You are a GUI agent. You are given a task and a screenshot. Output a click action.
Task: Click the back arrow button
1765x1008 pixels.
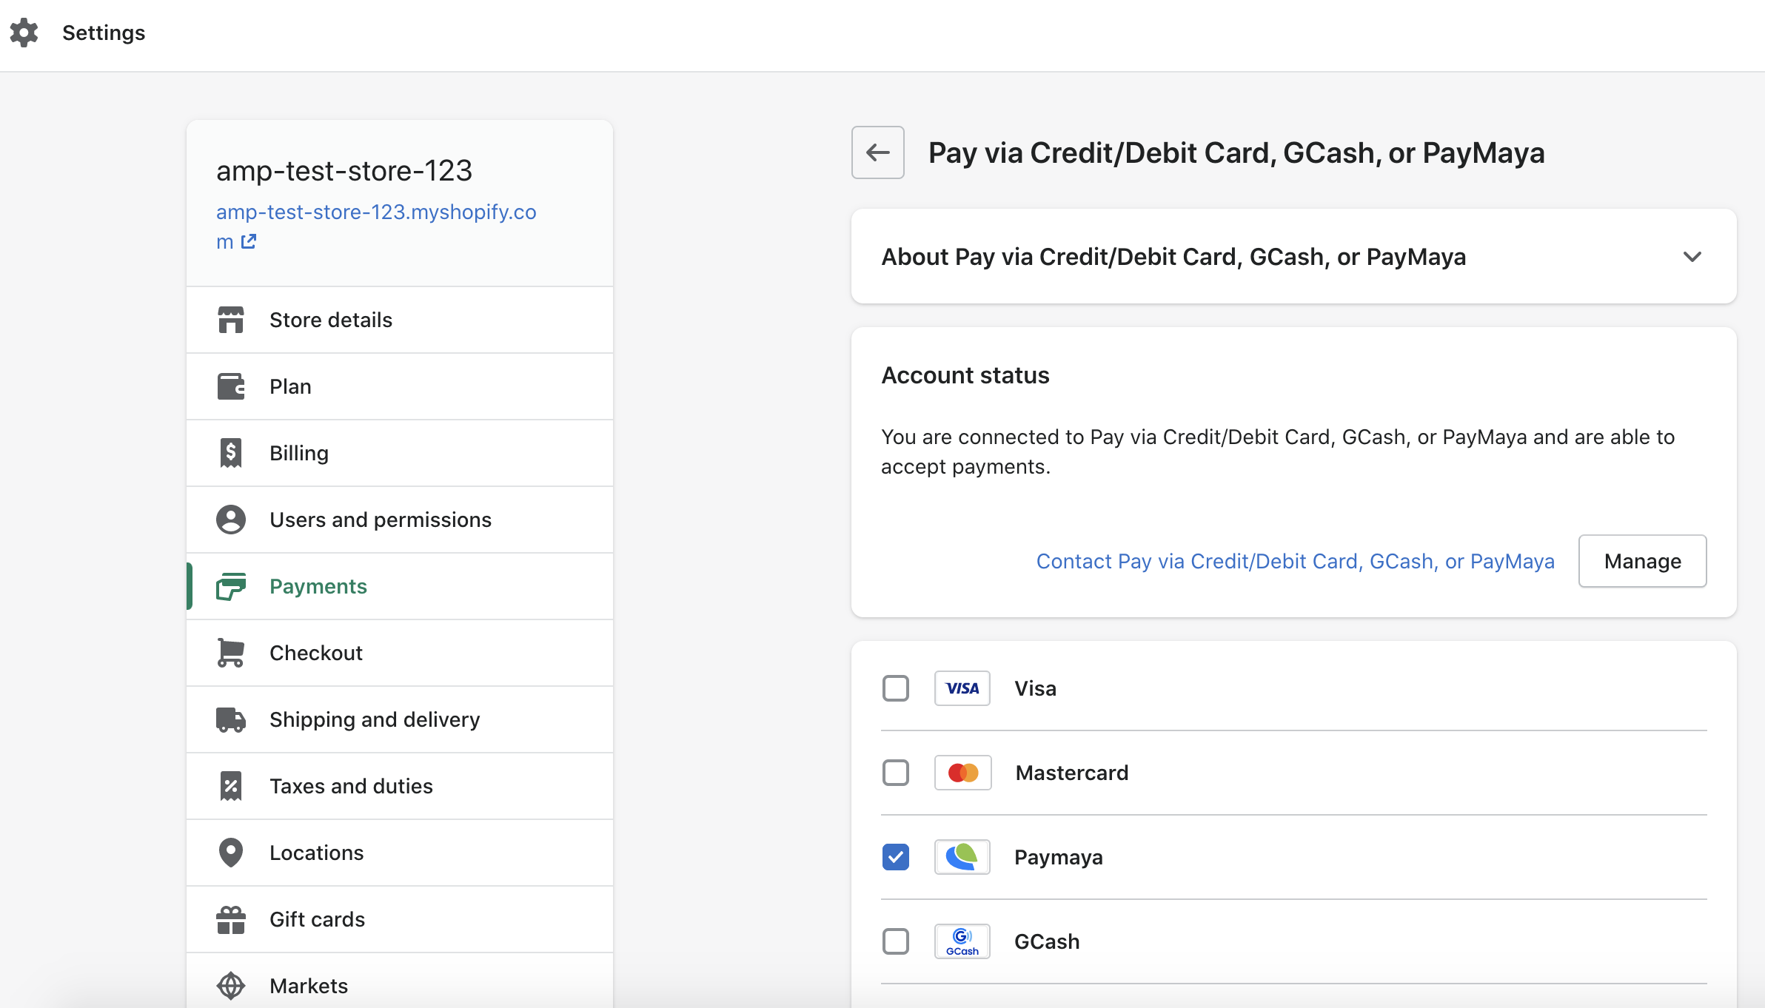pyautogui.click(x=877, y=152)
